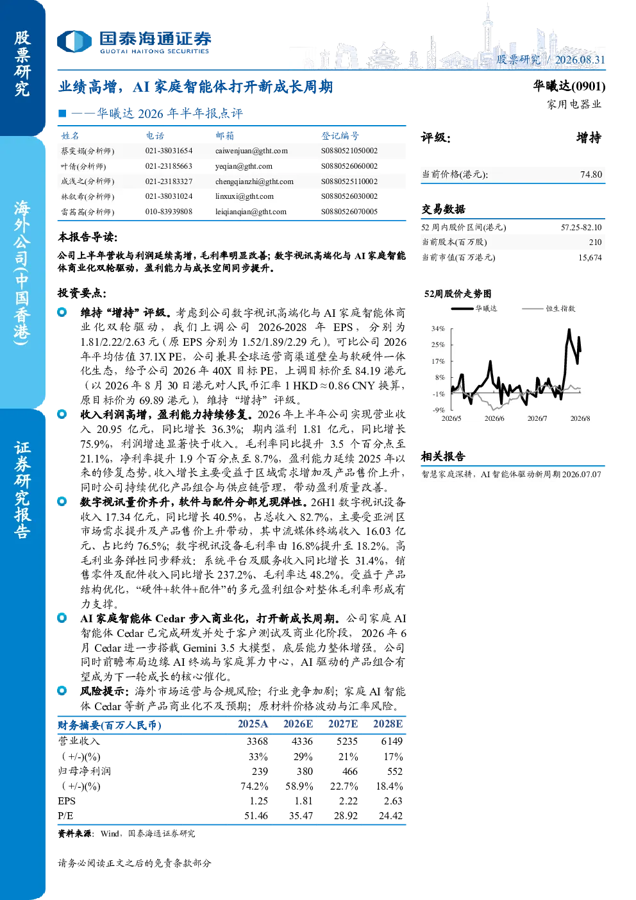636x900 pixels.
Task: Open related report 智慧家庭深耕 2026.07.07
Action: [x=511, y=474]
